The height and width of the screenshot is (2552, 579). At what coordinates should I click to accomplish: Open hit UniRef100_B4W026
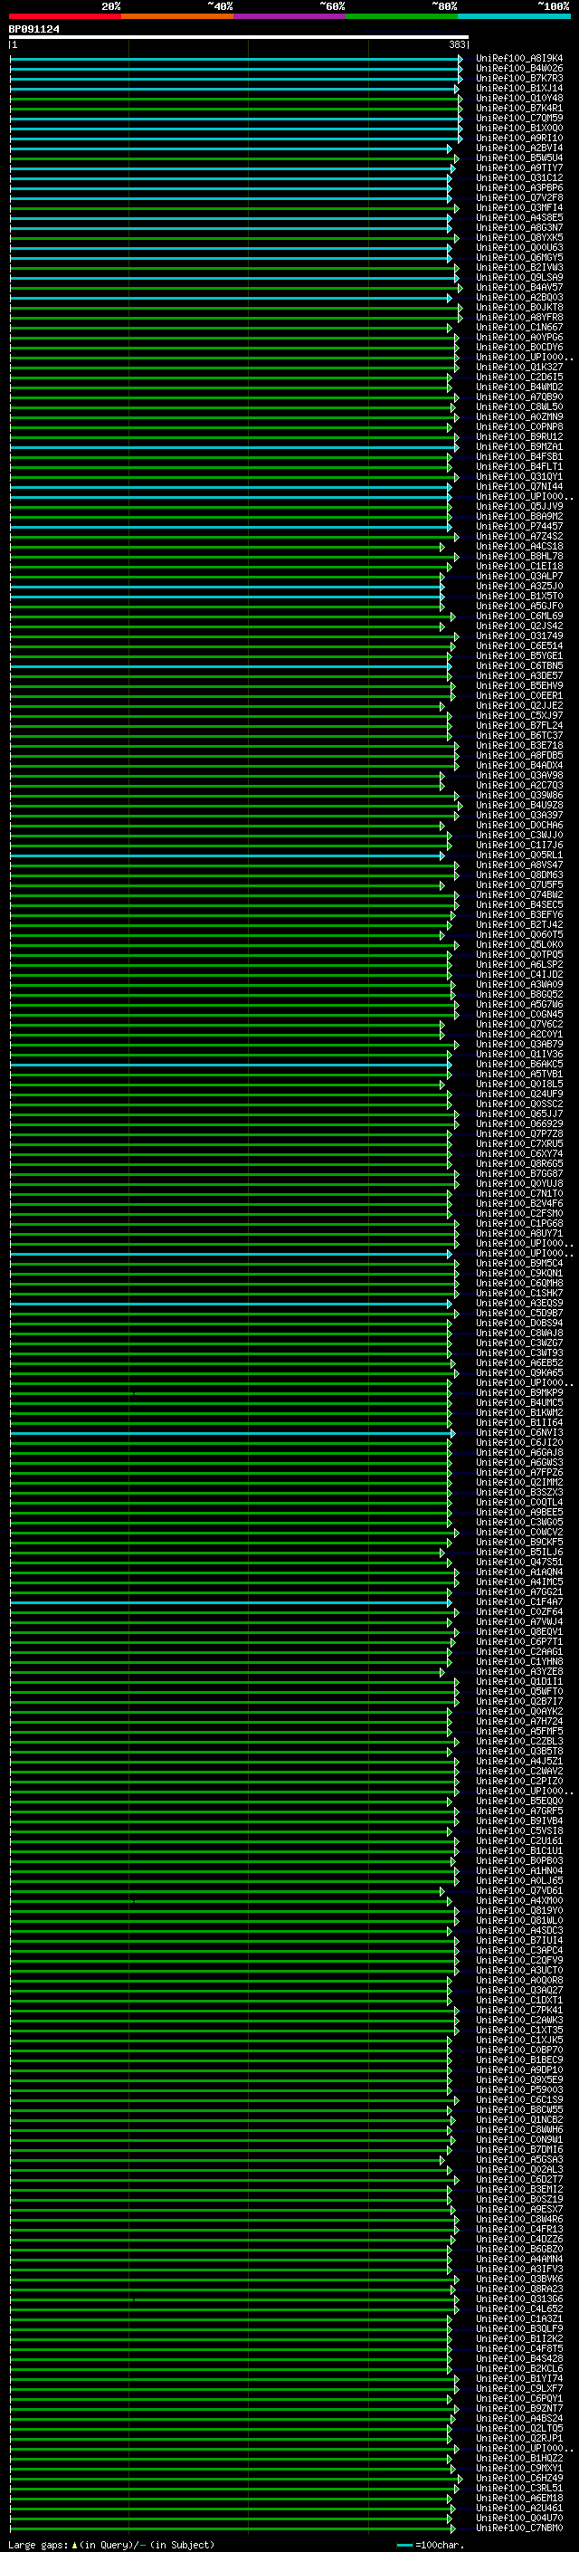(519, 69)
